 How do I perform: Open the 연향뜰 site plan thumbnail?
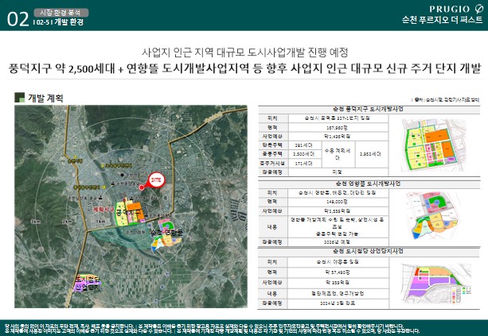pyautogui.click(x=432, y=214)
